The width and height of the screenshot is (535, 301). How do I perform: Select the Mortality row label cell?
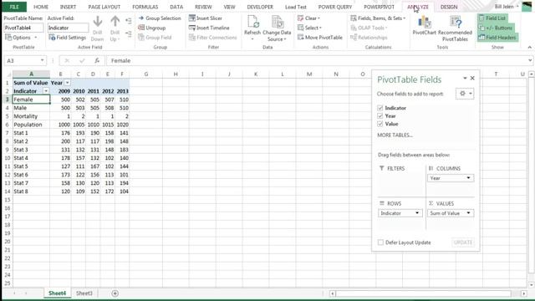pos(32,116)
